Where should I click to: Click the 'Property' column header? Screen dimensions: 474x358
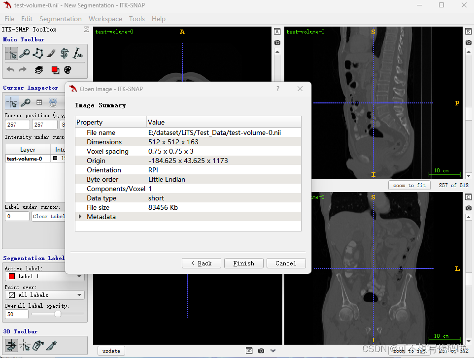pyautogui.click(x=111, y=122)
